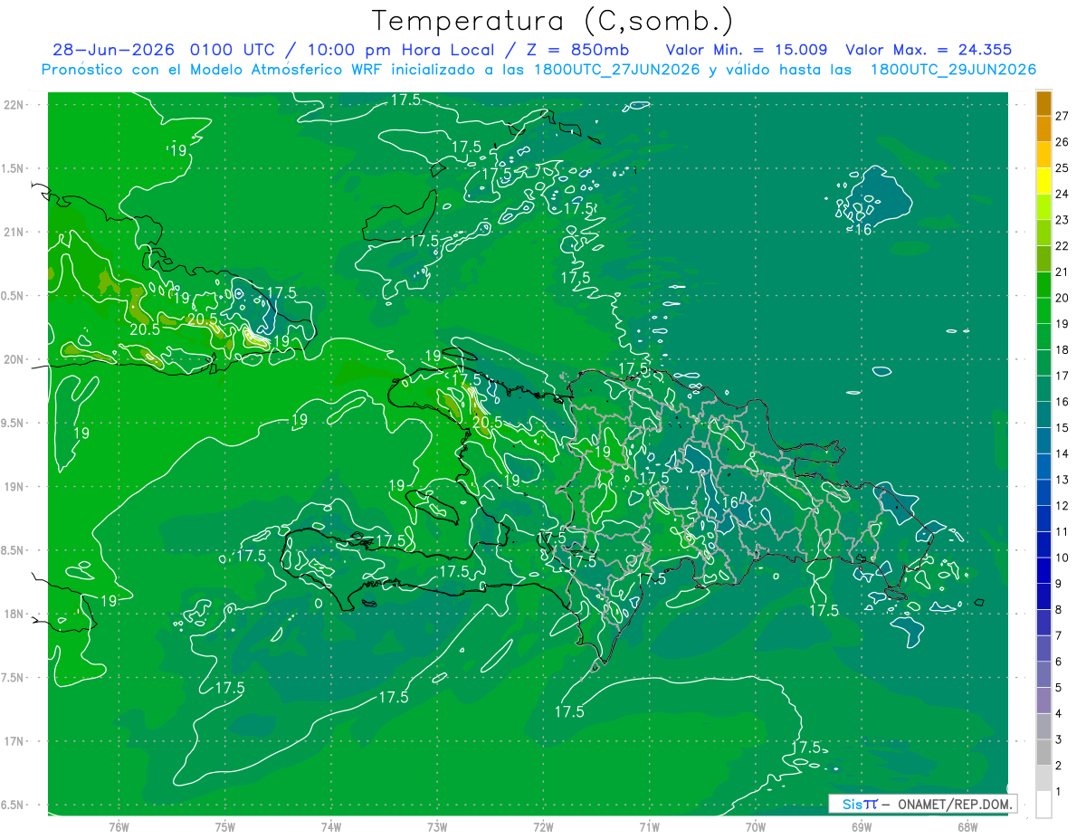Click the colorbar label "27"
Screen dimensions: 1086x839
(1062, 116)
